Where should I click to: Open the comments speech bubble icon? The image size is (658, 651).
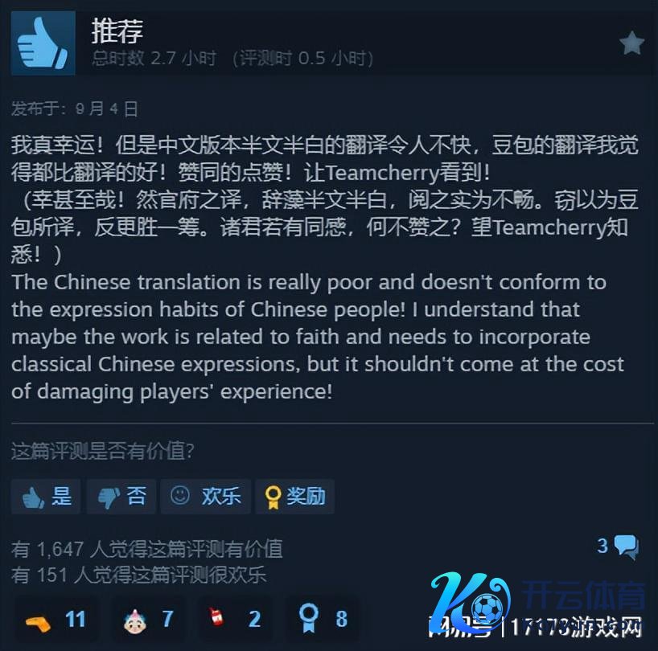626,547
